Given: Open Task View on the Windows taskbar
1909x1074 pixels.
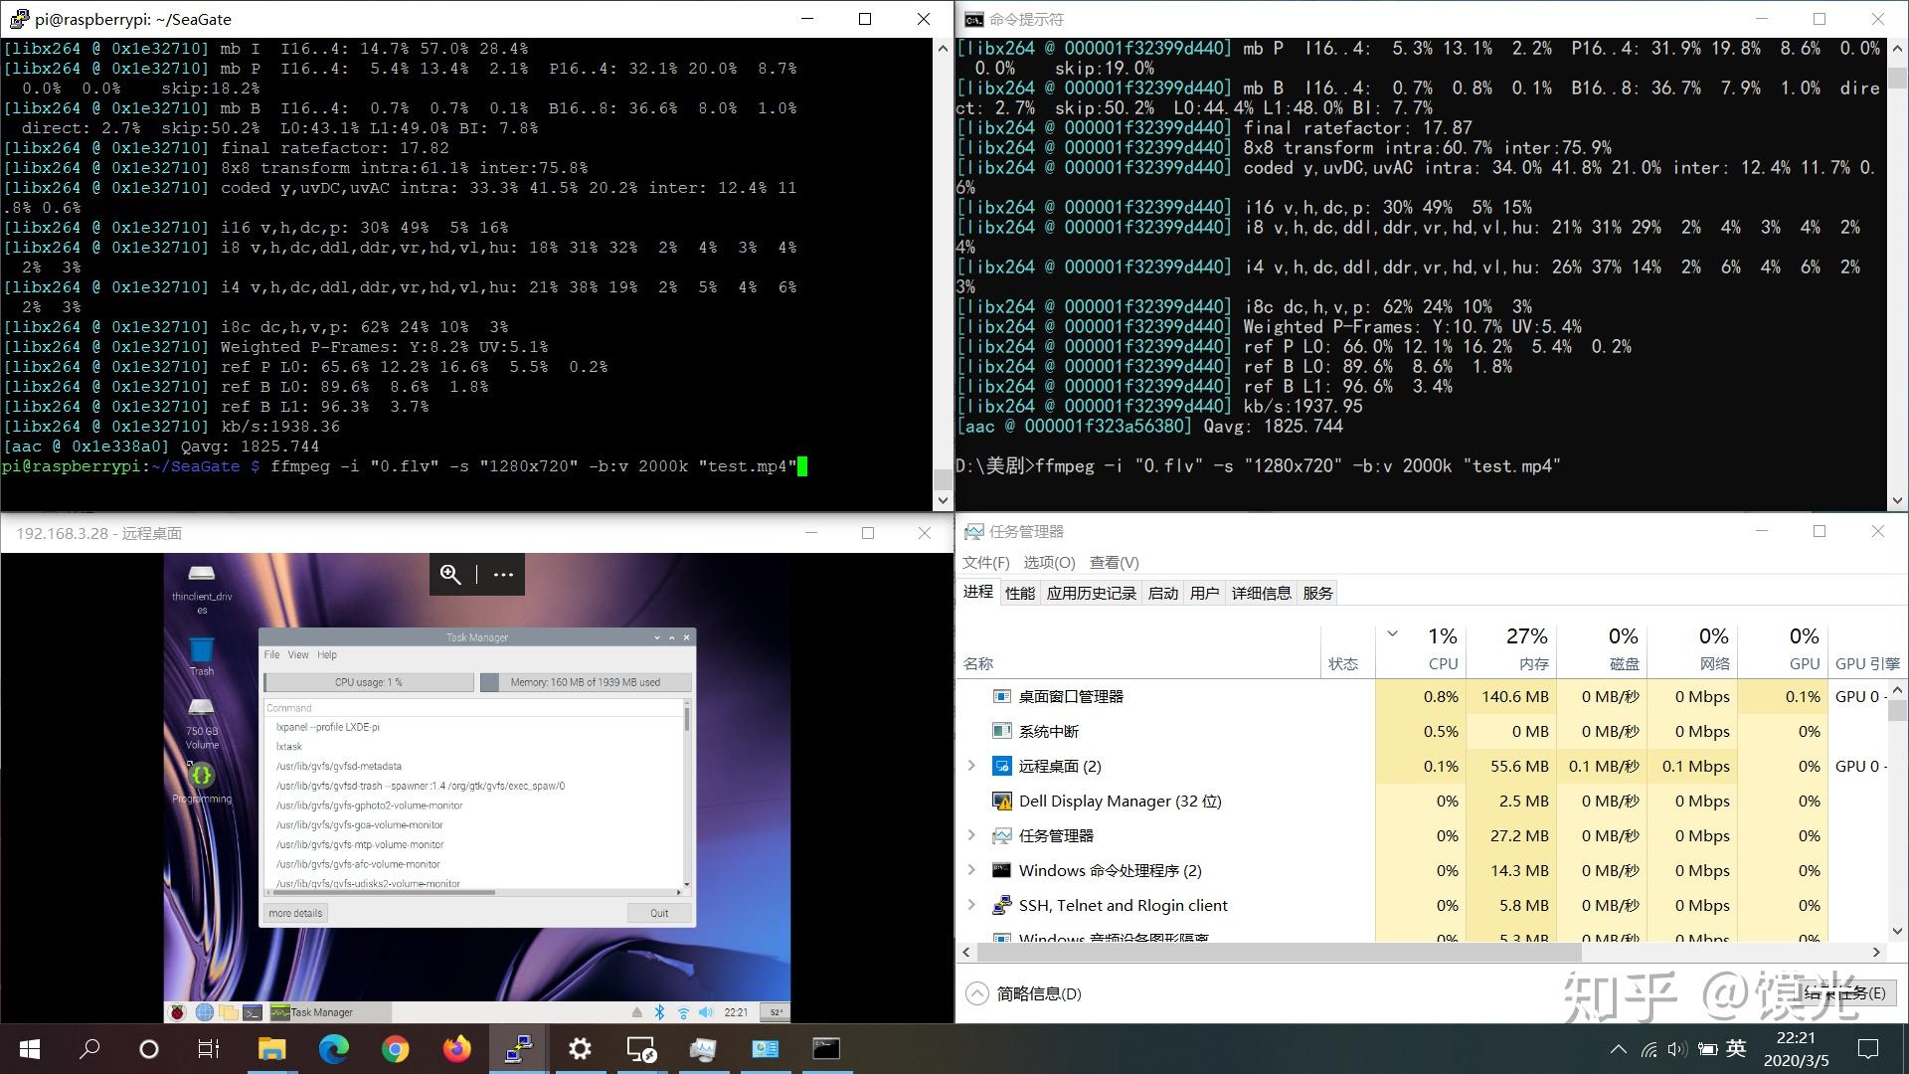Looking at the screenshot, I should coord(207,1049).
